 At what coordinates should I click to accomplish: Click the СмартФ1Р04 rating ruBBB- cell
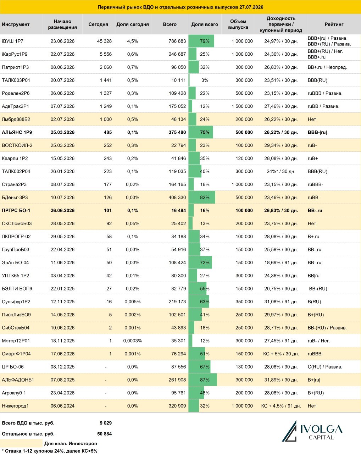[x=315, y=354]
